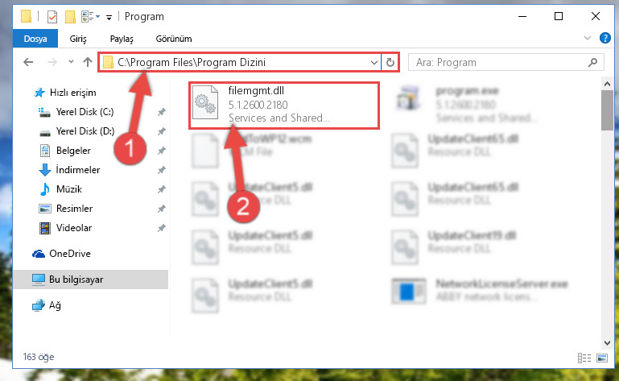The image size is (619, 381).
Task: Toggle the pin beside Müzik
Action: (x=162, y=189)
